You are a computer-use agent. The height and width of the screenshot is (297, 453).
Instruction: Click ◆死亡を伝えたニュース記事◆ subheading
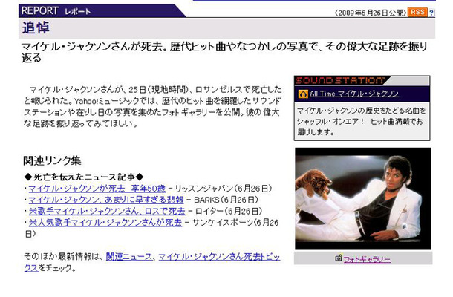tap(84, 177)
